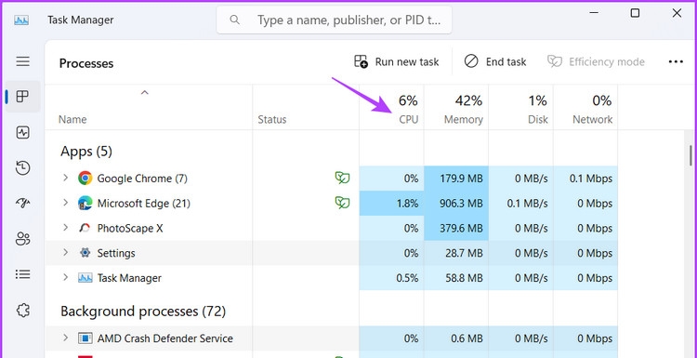Click the Task Manager app icon in title bar
Screen dimensions: 697x358
pos(21,20)
